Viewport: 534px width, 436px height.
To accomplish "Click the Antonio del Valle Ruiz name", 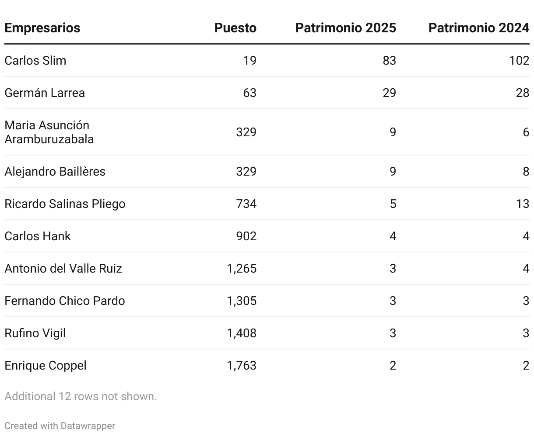I will click(x=63, y=268).
